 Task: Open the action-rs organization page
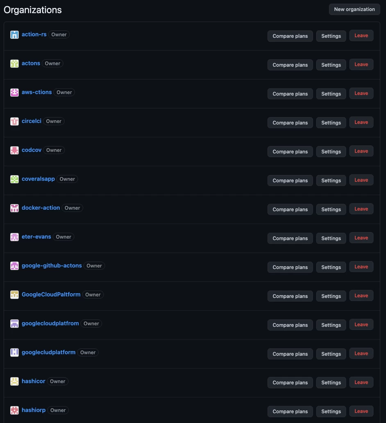(x=34, y=34)
